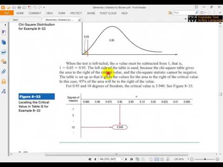Click the page number input box
223x167 pixels.
click(109, 159)
